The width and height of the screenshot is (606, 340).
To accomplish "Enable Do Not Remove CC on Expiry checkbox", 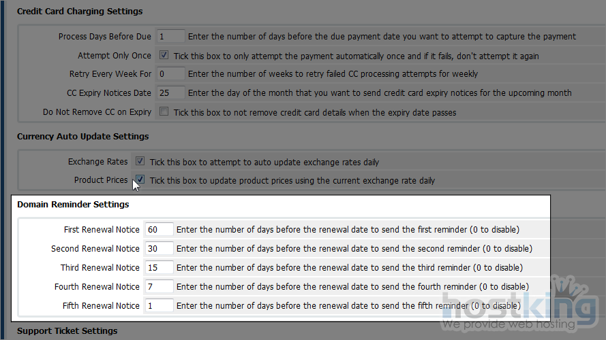I will (x=164, y=112).
